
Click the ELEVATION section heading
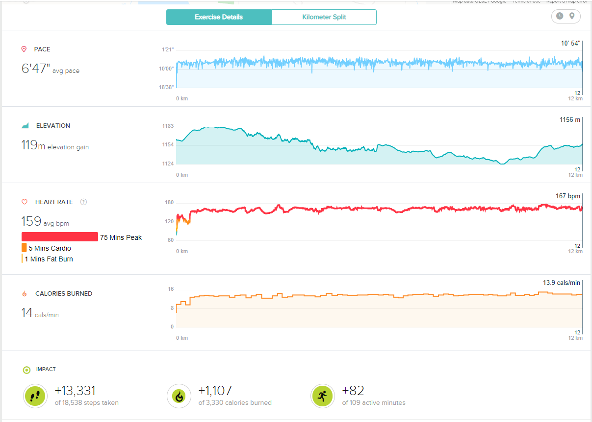(x=53, y=126)
